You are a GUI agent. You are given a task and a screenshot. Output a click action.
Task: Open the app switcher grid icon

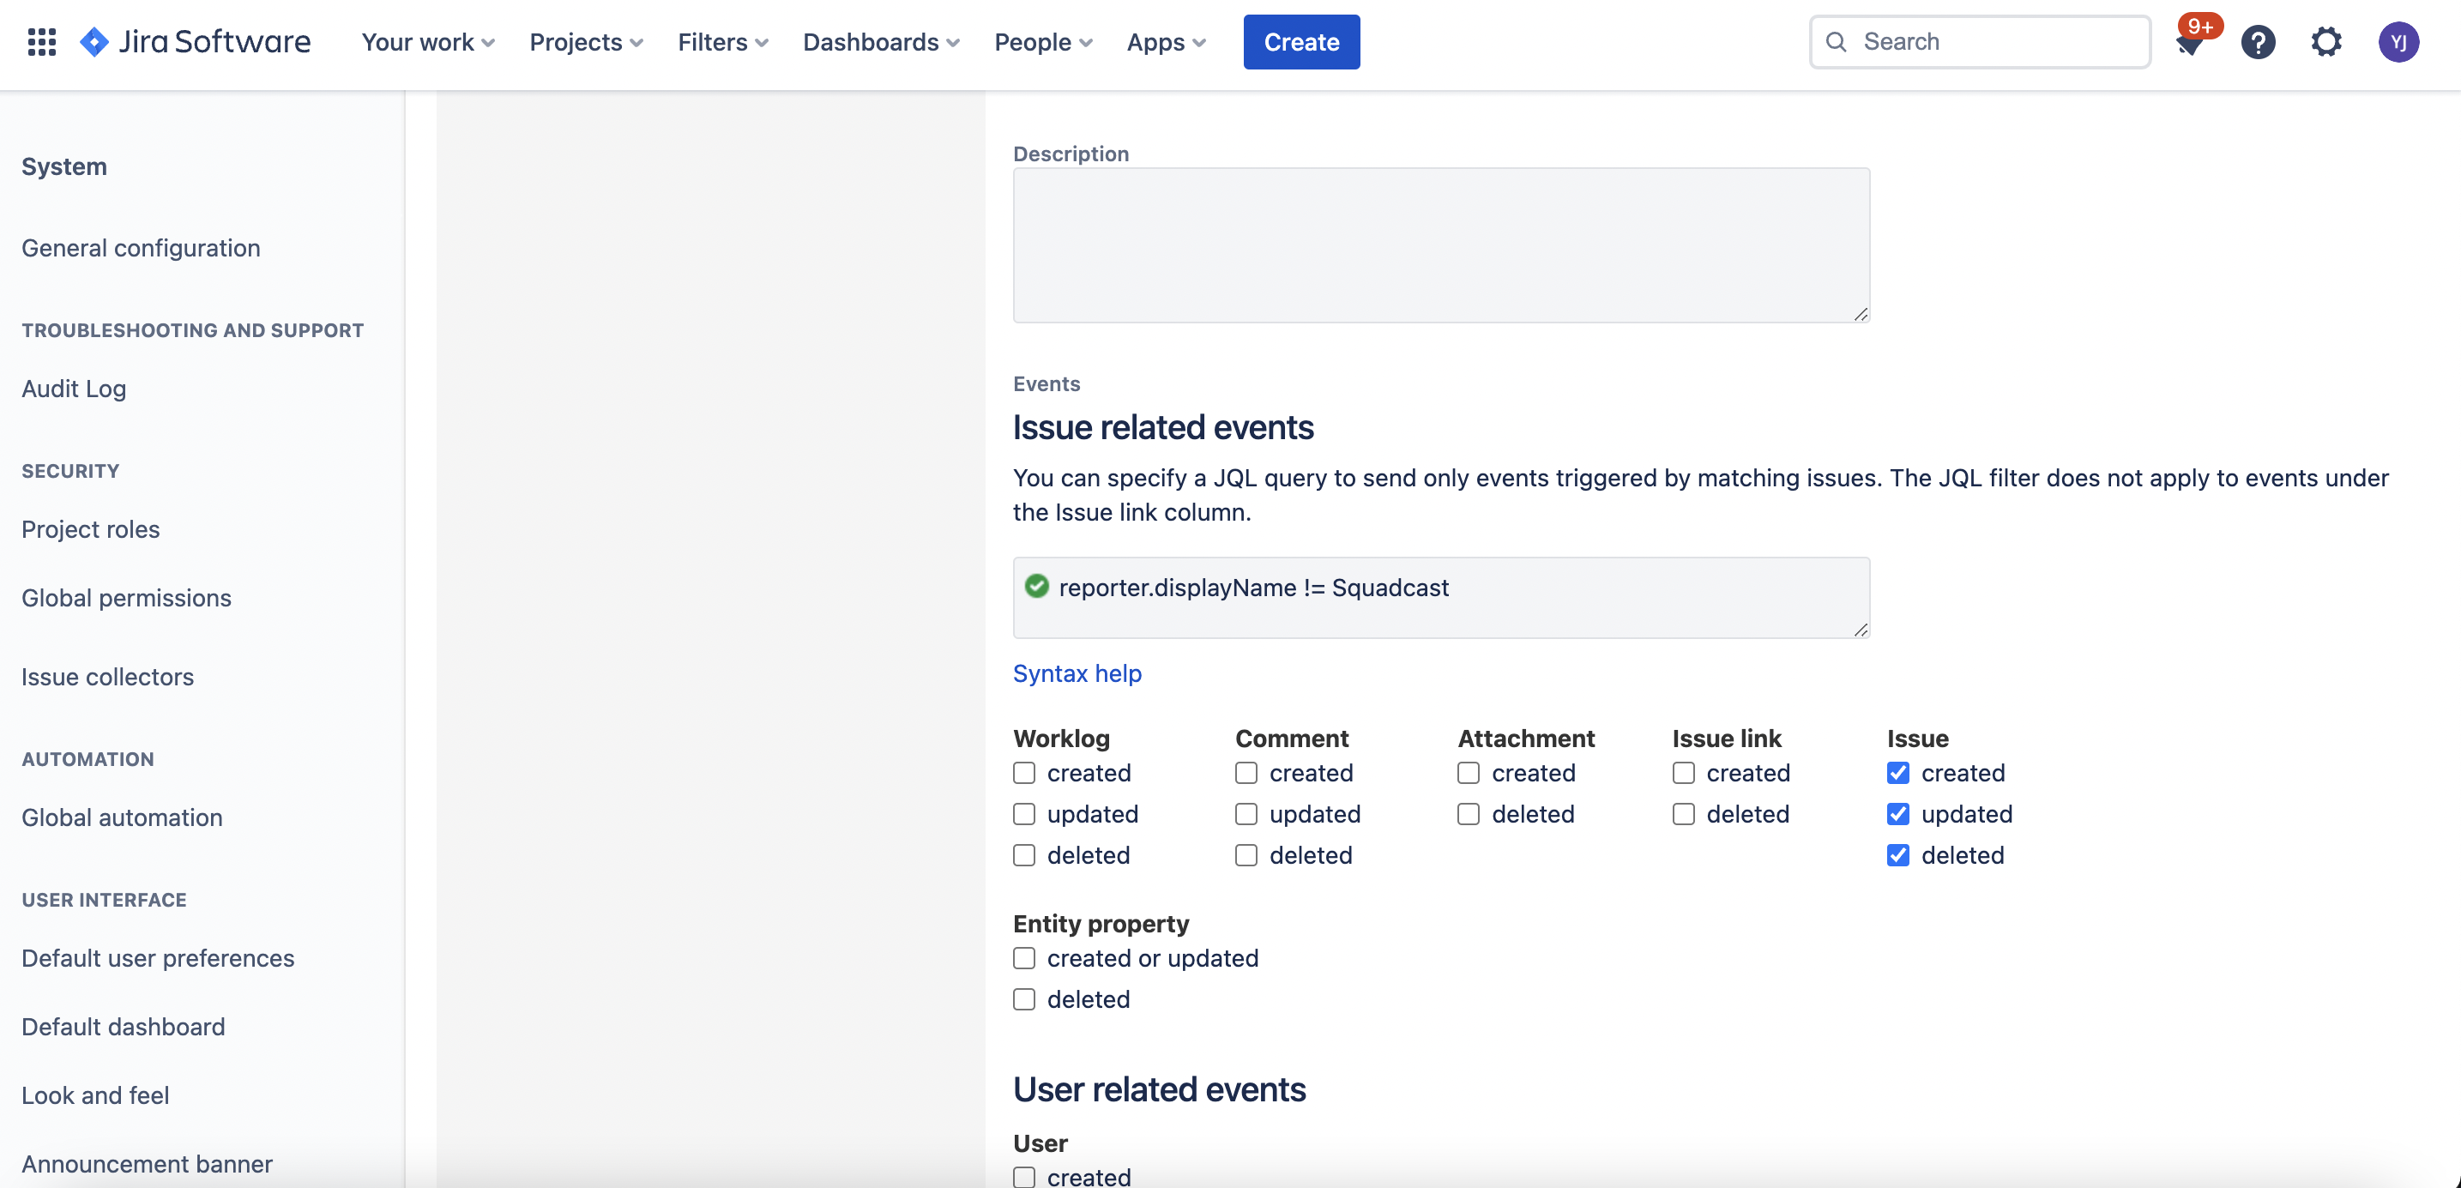click(x=41, y=42)
